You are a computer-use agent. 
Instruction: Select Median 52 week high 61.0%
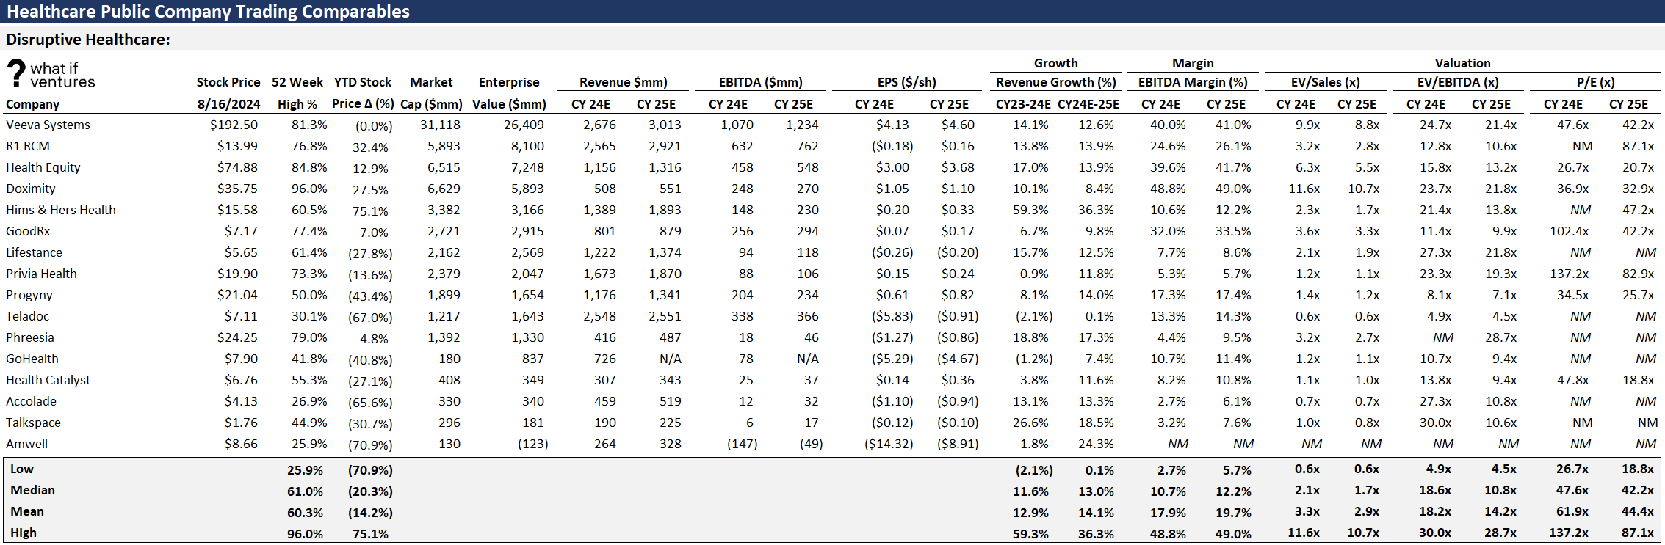tap(306, 491)
